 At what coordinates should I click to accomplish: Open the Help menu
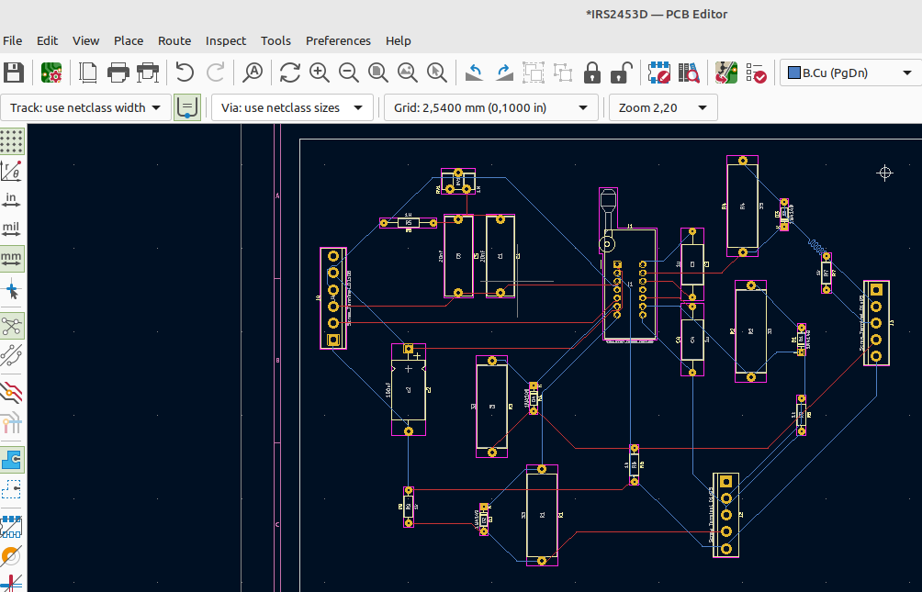(398, 40)
